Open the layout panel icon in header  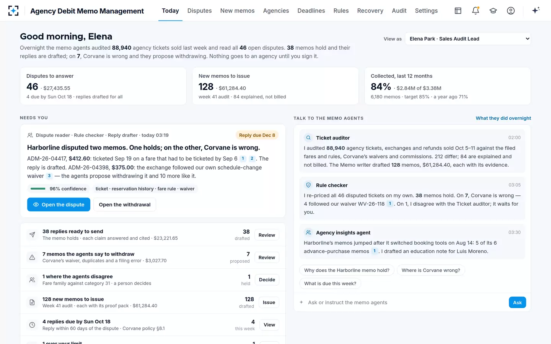pyautogui.click(x=458, y=11)
